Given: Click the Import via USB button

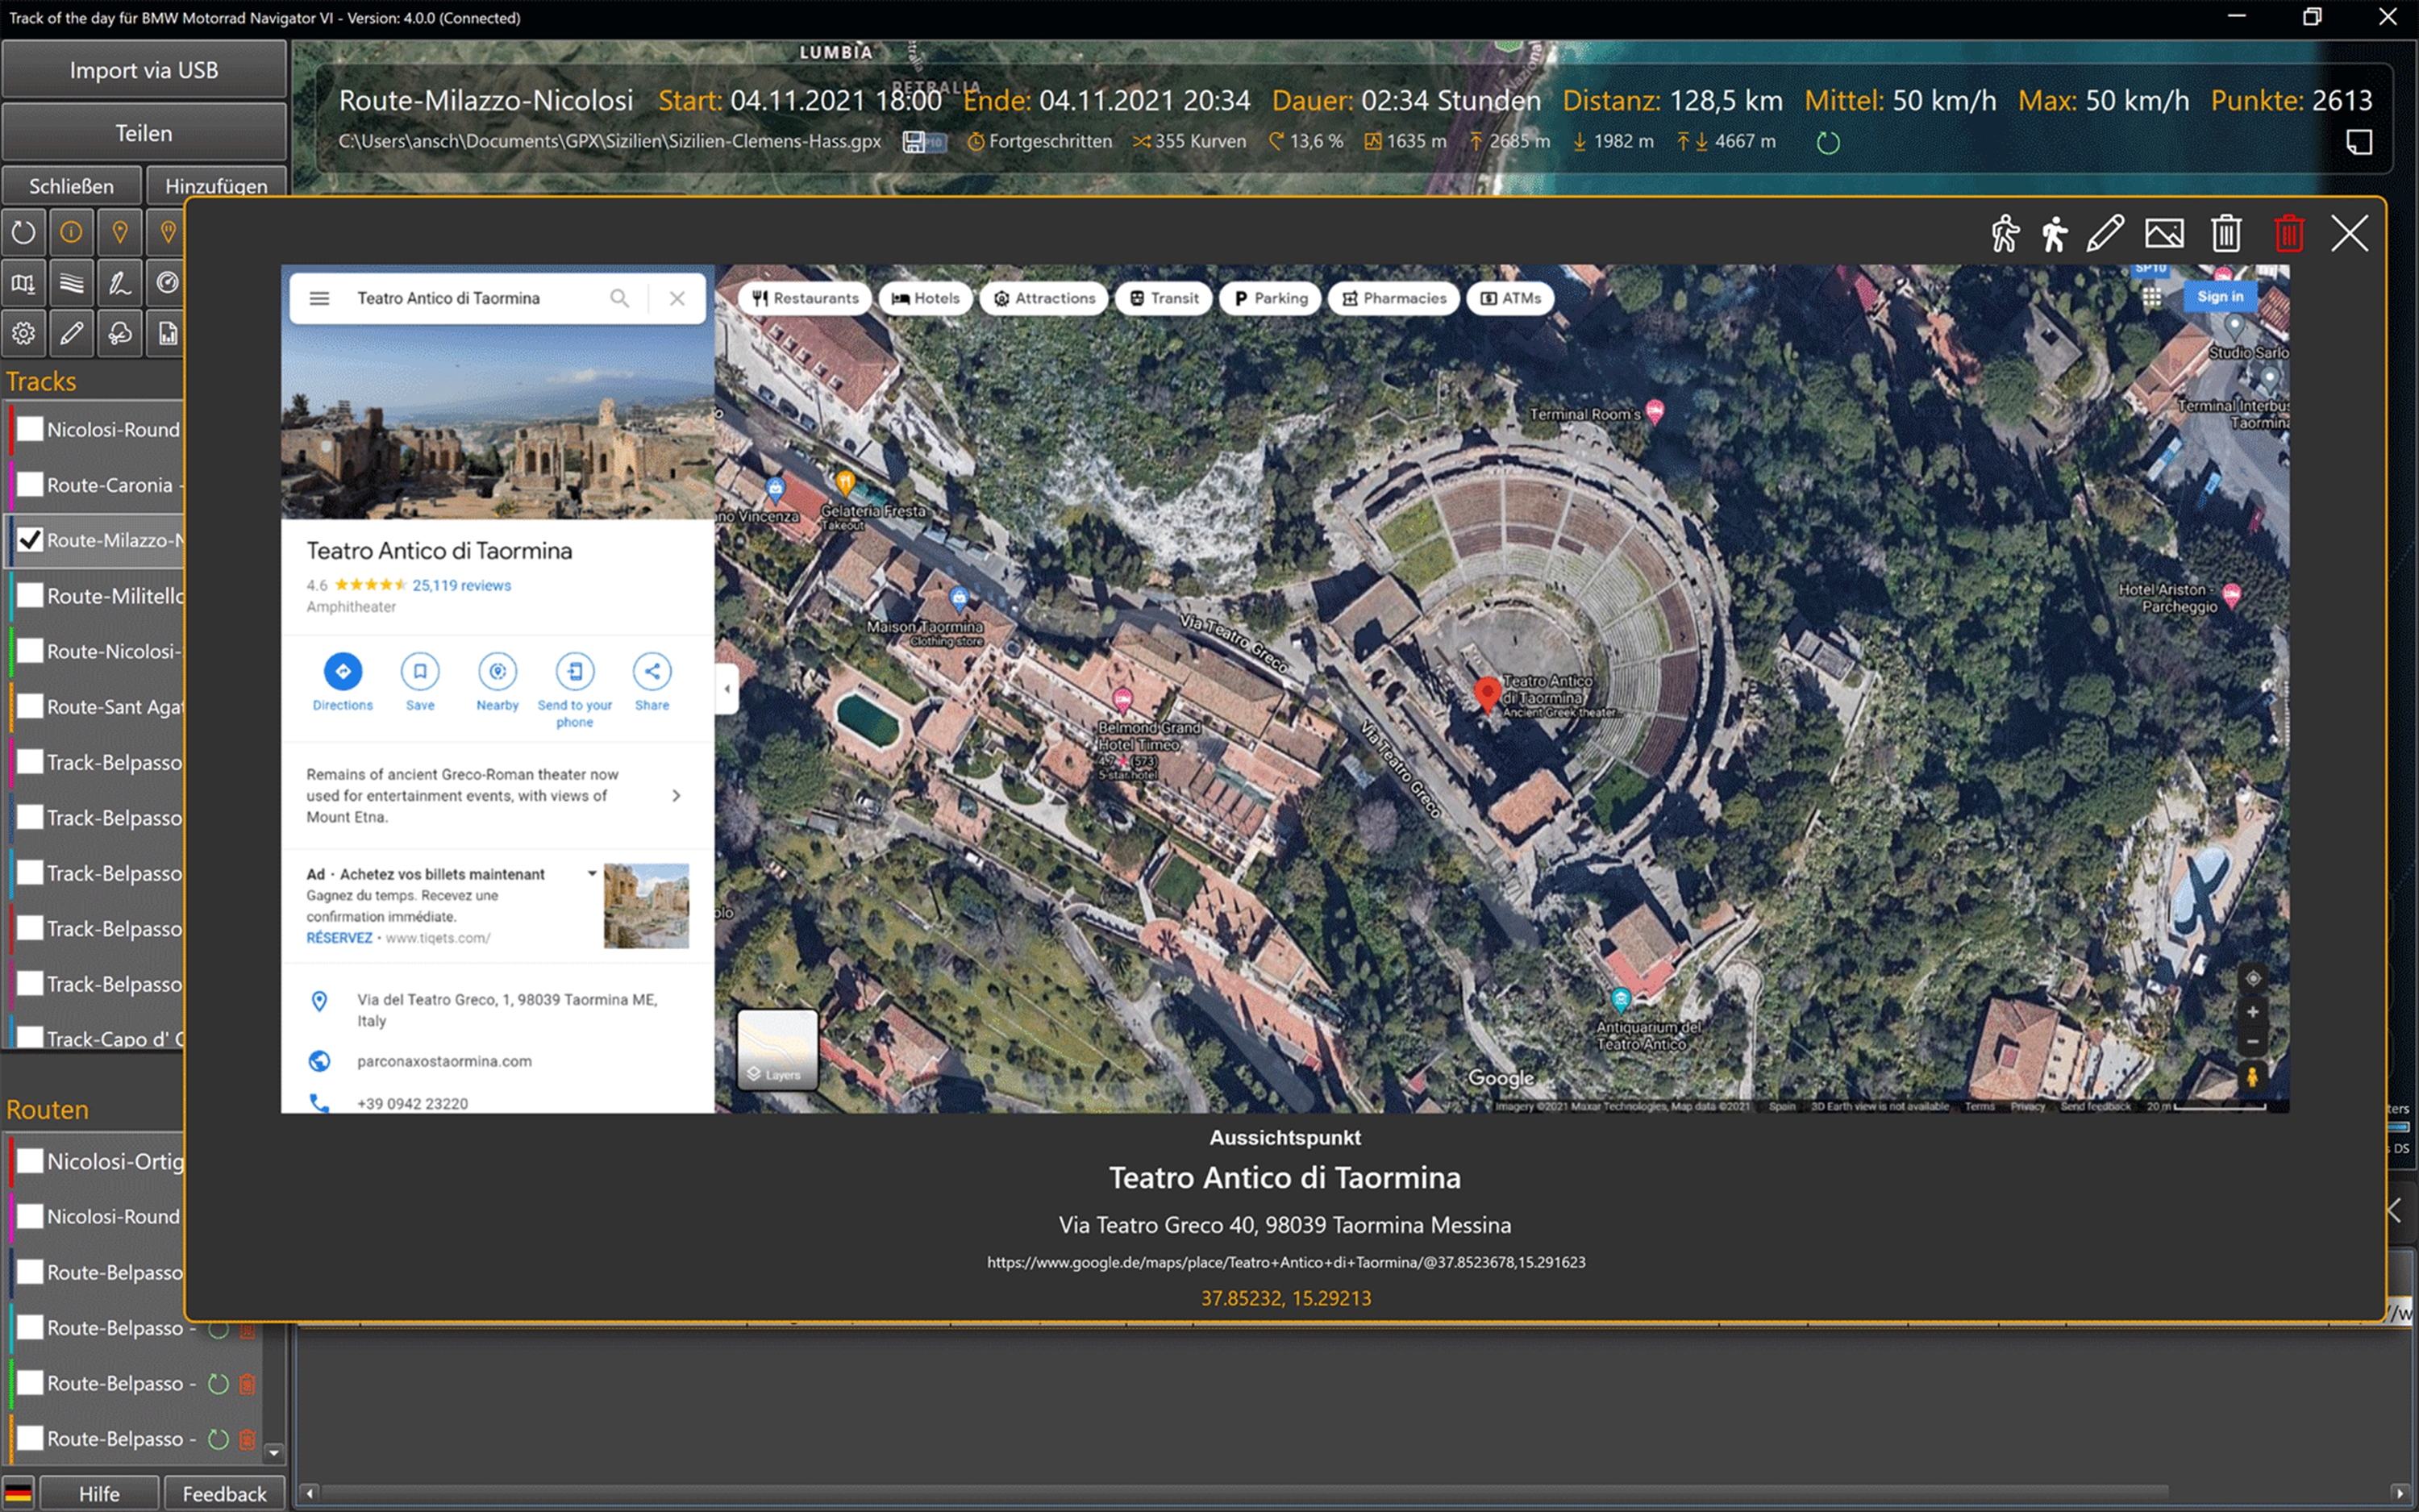Looking at the screenshot, I should [144, 70].
